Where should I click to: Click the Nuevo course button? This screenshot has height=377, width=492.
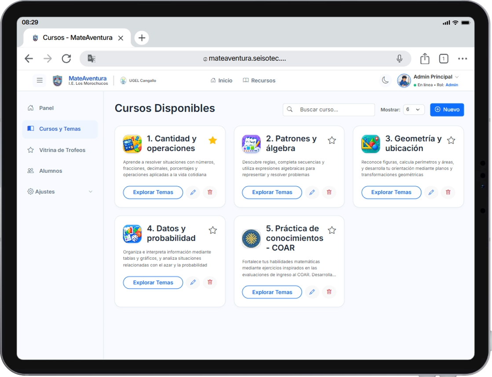(x=447, y=109)
